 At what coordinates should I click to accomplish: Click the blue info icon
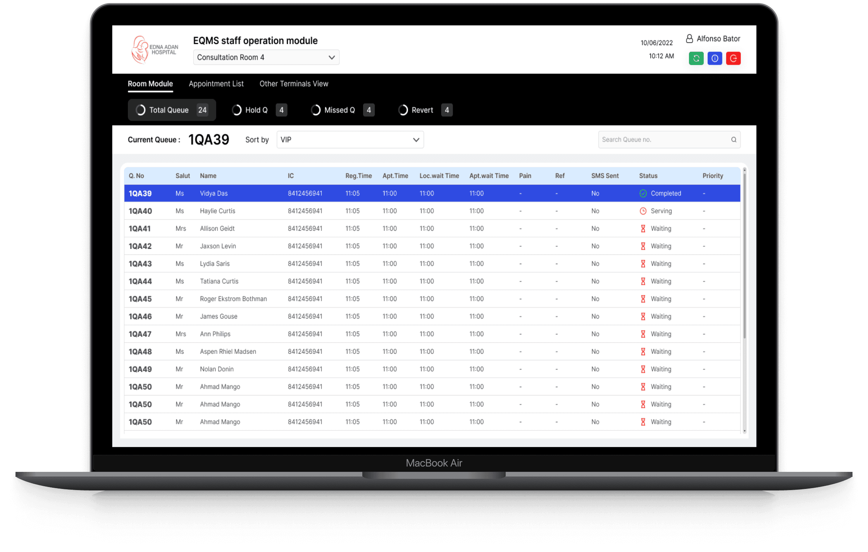point(715,58)
